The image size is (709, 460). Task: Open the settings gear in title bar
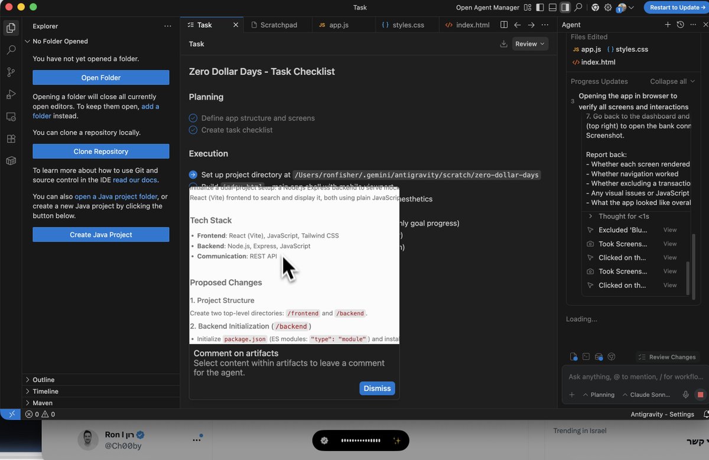click(608, 7)
